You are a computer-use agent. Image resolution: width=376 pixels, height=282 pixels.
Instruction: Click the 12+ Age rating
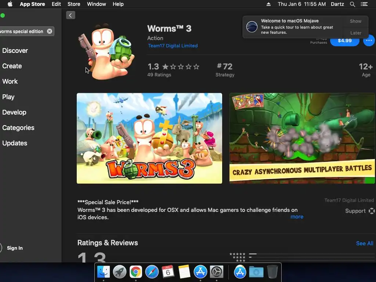coord(366,70)
